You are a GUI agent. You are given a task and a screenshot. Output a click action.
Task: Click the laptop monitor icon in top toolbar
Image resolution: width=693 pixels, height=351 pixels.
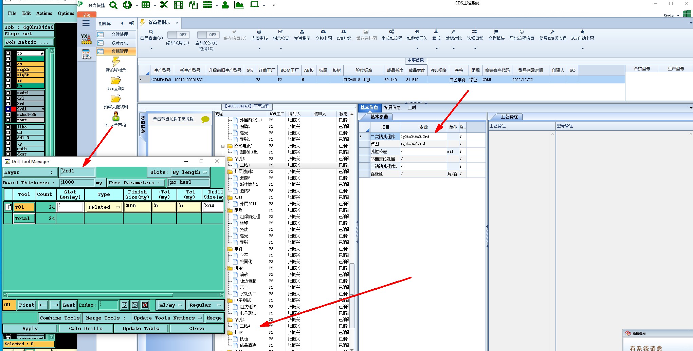[x=254, y=5]
